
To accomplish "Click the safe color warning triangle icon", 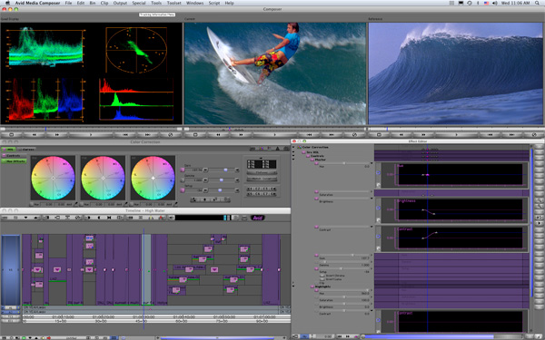I will [x=277, y=149].
